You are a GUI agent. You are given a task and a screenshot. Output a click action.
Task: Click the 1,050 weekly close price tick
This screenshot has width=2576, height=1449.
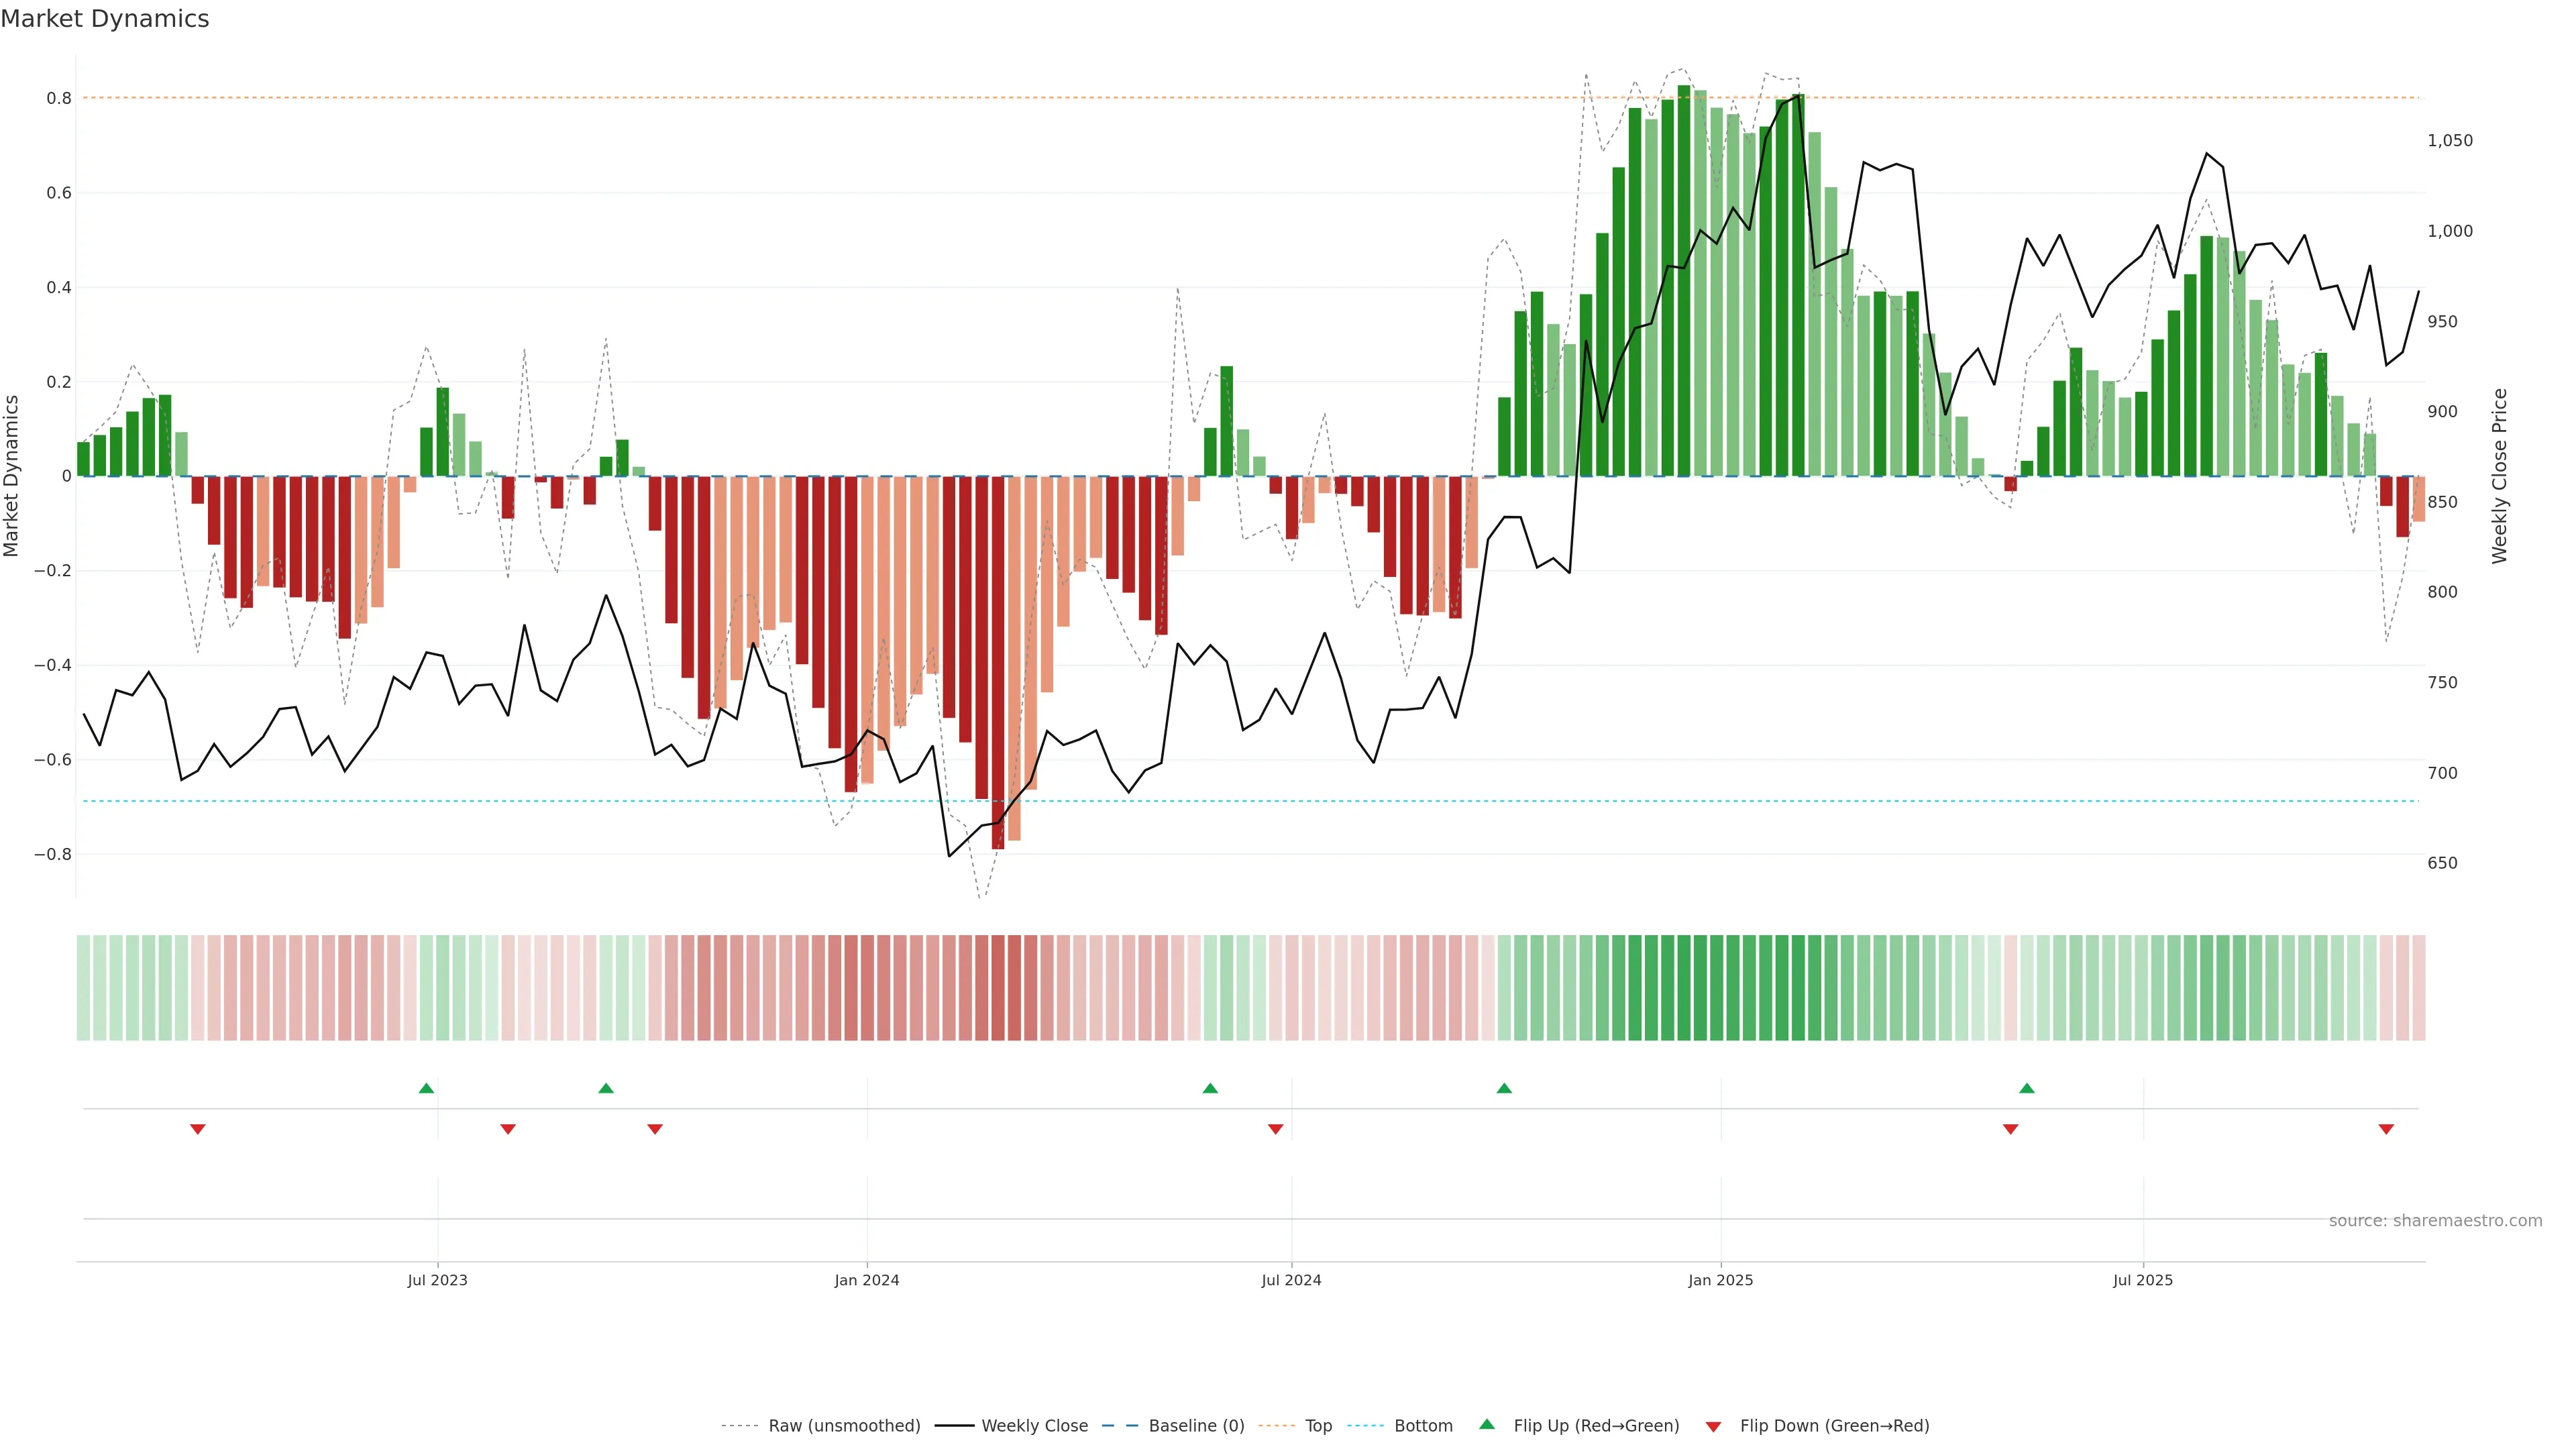pos(2449,141)
